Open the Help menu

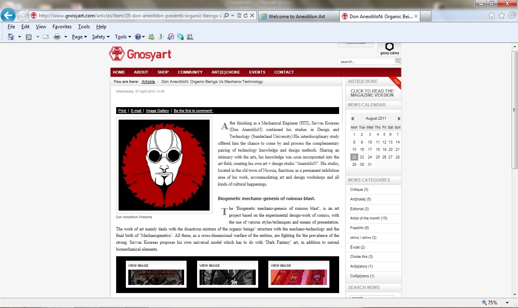click(101, 27)
